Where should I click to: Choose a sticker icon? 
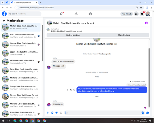tap(57, 113)
